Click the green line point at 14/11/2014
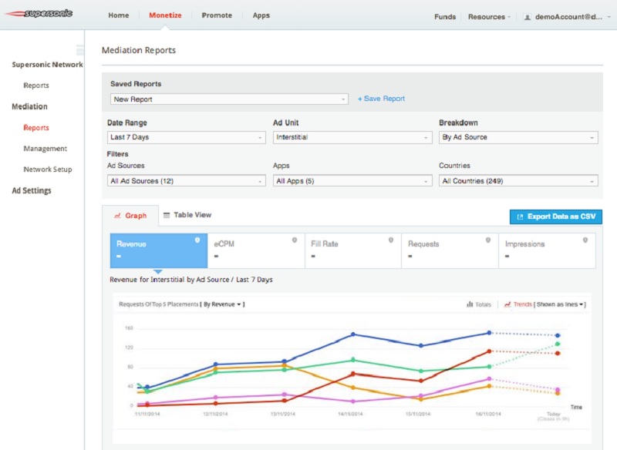617x450 pixels. click(353, 360)
